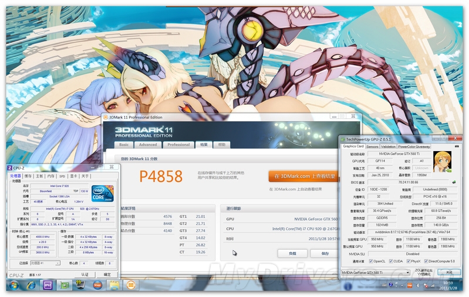Click the 确定 OK button in CPU-Z
Screen dimensions: 469x297
[107, 274]
